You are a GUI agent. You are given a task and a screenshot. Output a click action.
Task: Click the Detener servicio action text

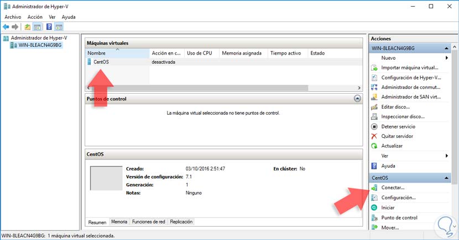coord(398,126)
